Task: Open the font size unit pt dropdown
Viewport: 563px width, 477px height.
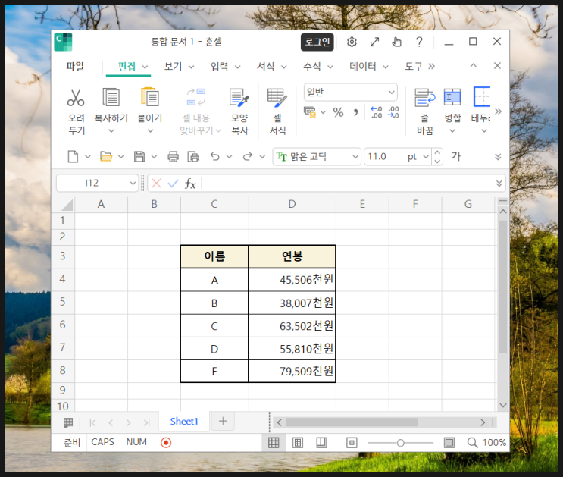Action: pos(426,157)
